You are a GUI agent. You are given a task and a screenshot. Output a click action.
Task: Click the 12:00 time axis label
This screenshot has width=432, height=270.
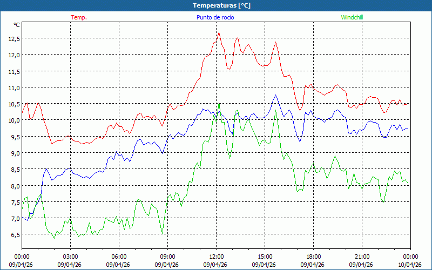tap(216, 256)
